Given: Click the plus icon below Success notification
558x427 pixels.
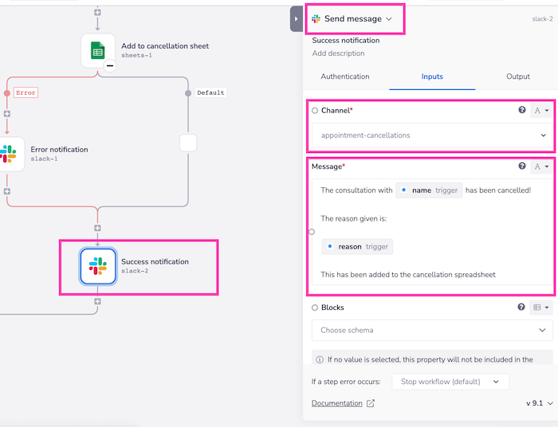Looking at the screenshot, I should (x=97, y=302).
